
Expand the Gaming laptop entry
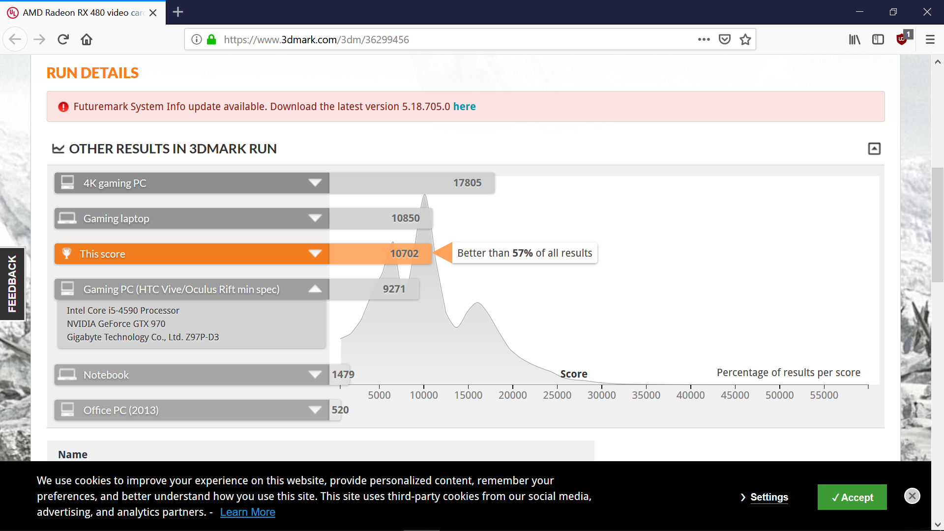pos(315,218)
